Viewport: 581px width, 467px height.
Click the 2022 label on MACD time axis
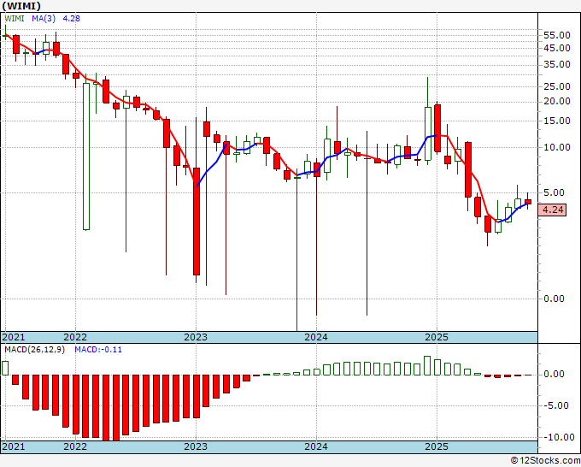pyautogui.click(x=75, y=446)
